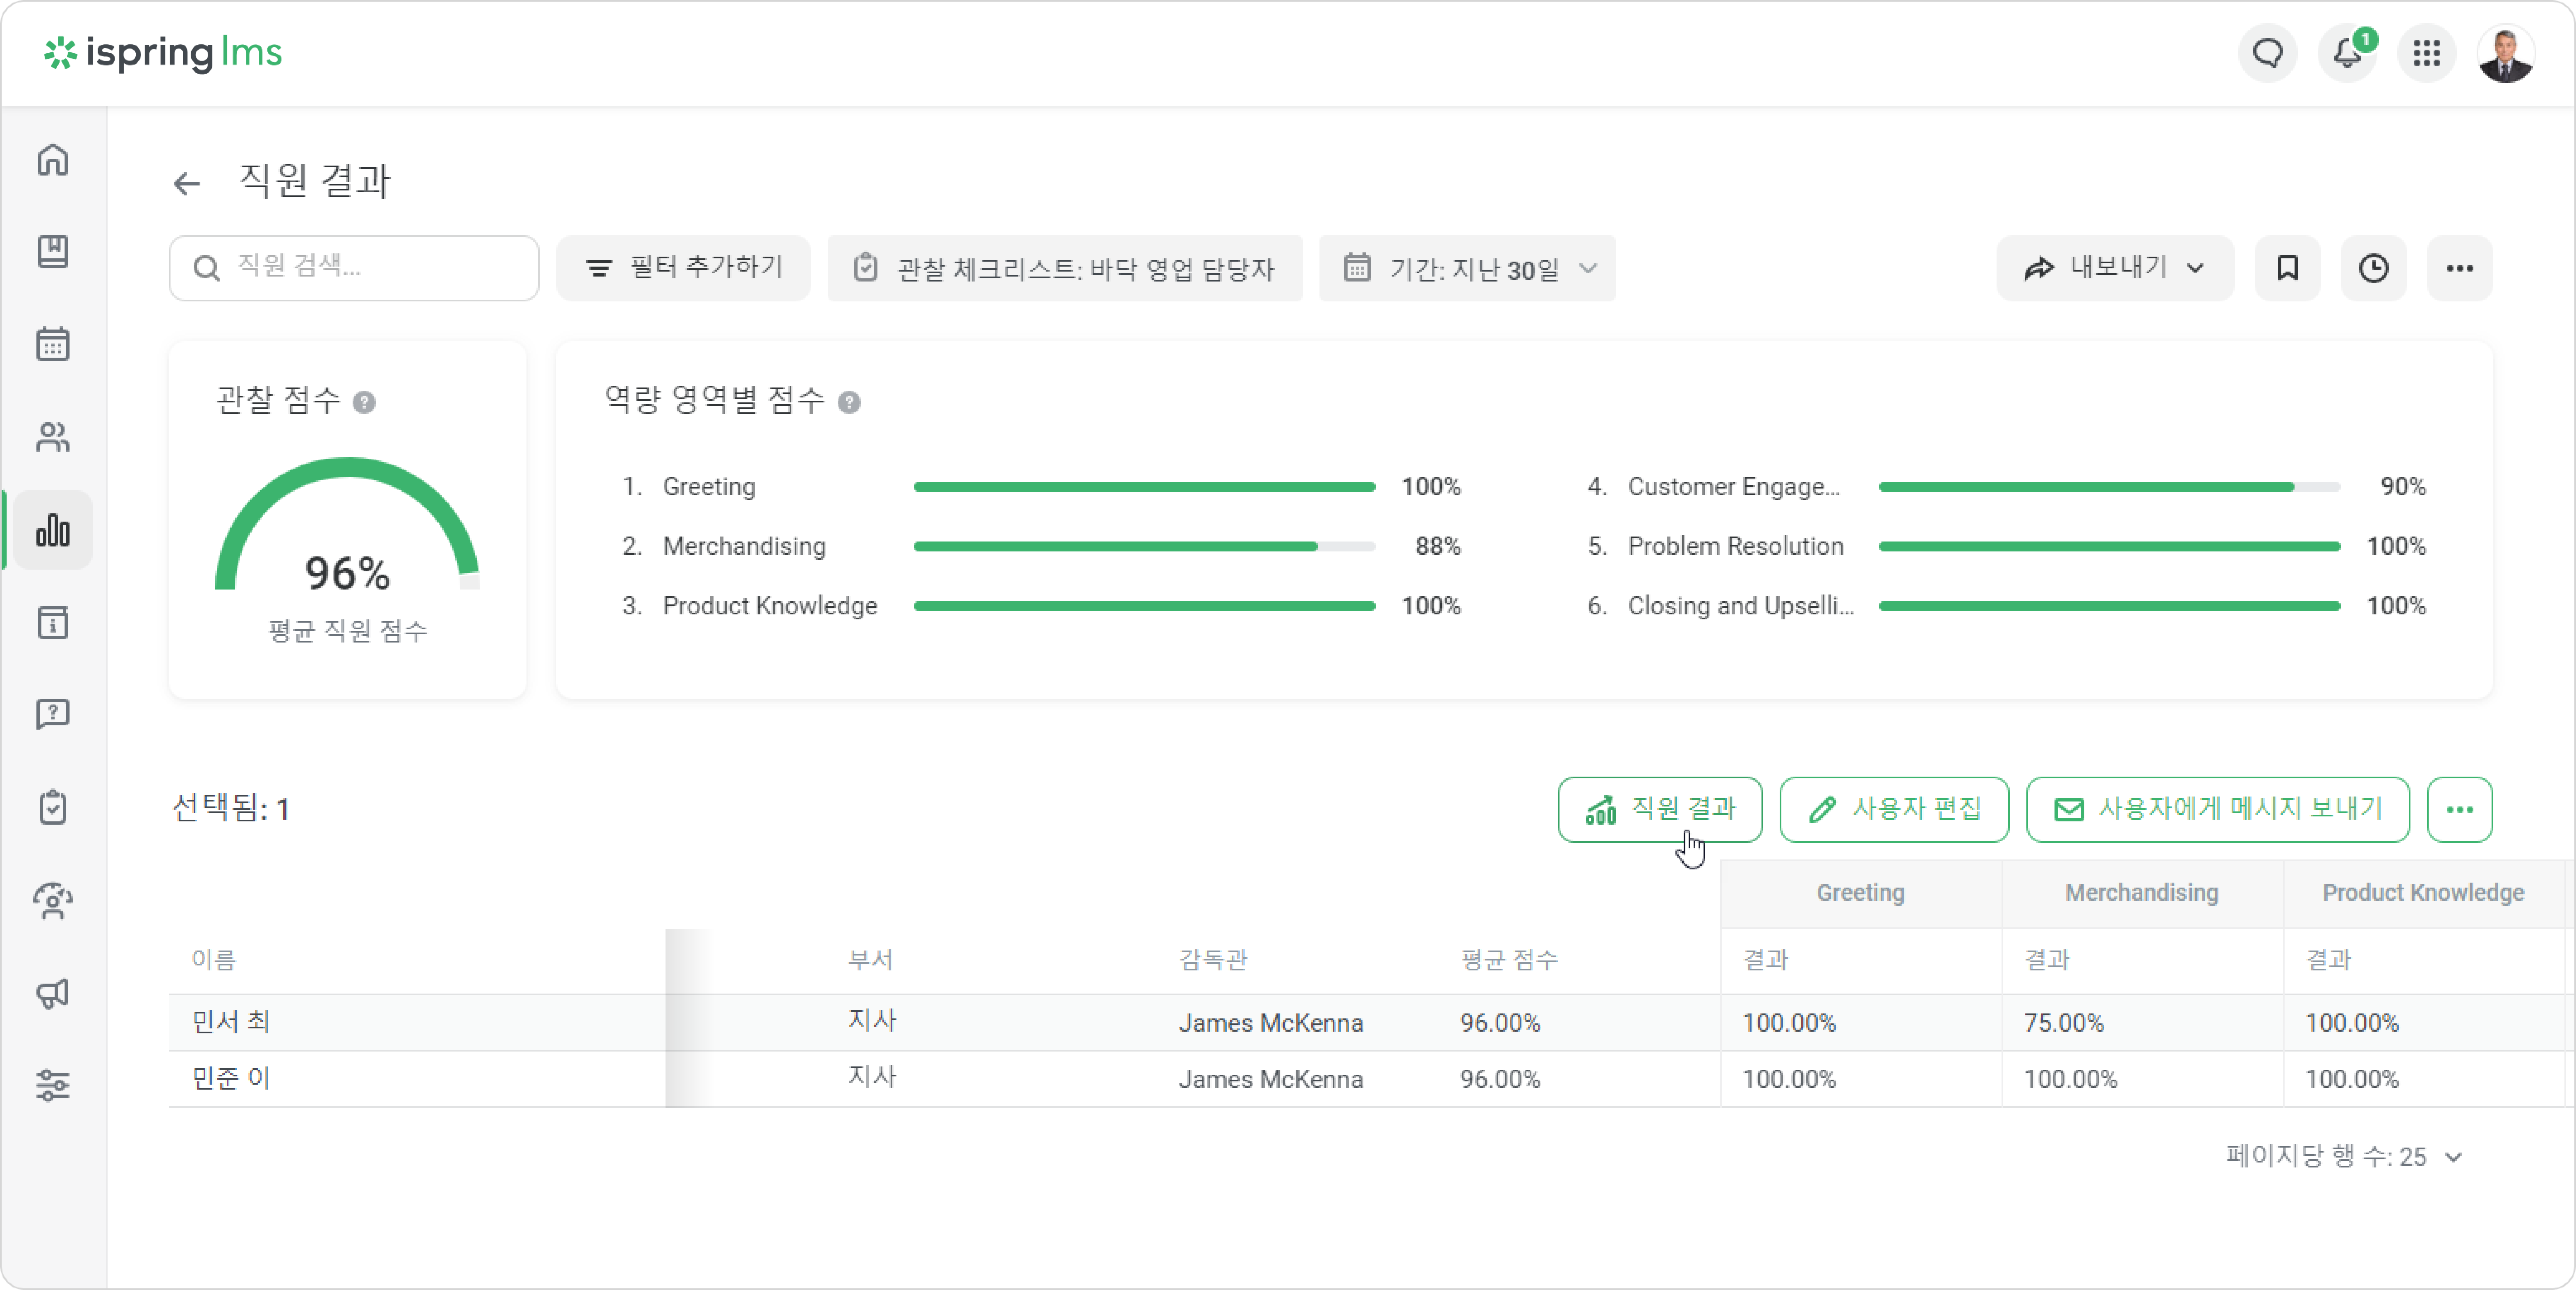The image size is (2576, 1290).
Task: Open the reports bar chart sidebar icon
Action: pyautogui.click(x=53, y=530)
